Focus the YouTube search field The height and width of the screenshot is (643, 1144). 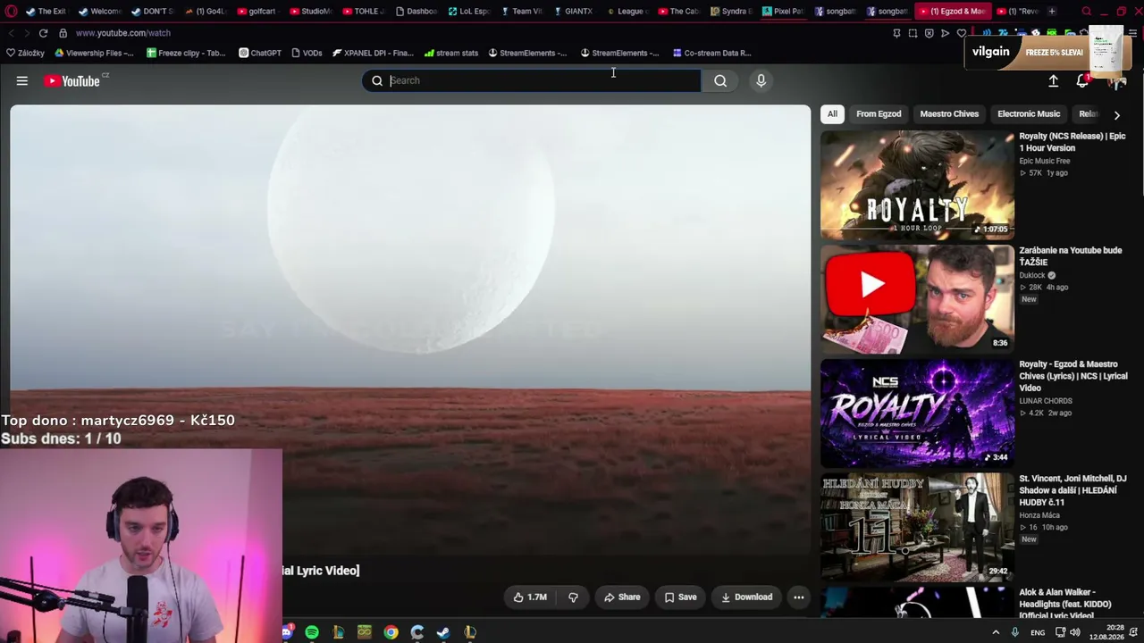[532, 81]
